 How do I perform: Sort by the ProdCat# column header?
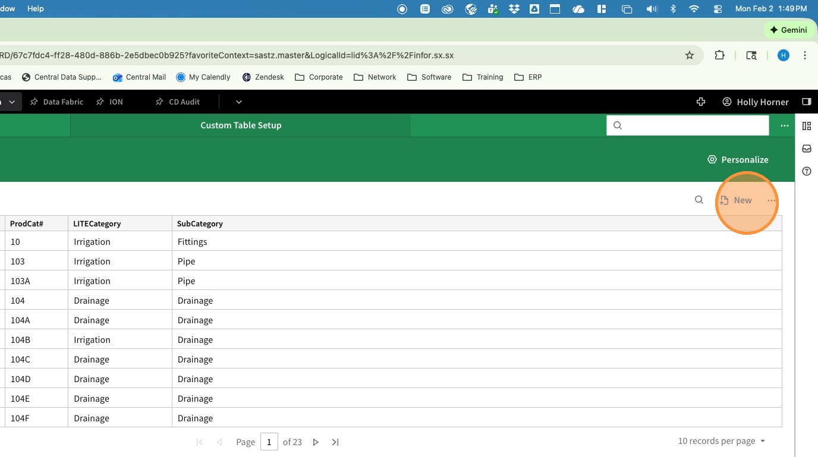coord(36,223)
